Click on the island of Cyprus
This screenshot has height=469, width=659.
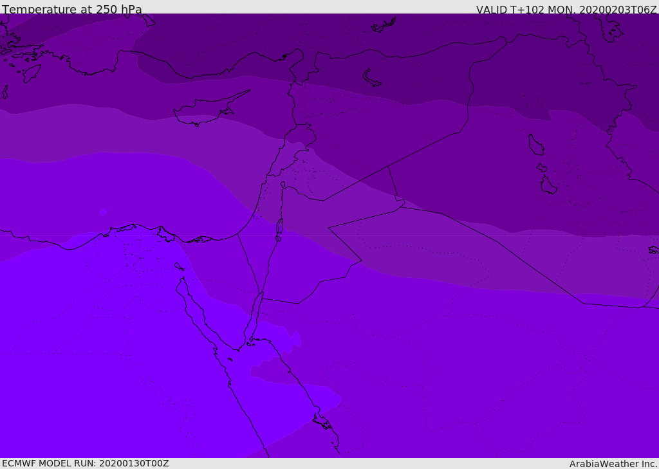[x=207, y=110]
